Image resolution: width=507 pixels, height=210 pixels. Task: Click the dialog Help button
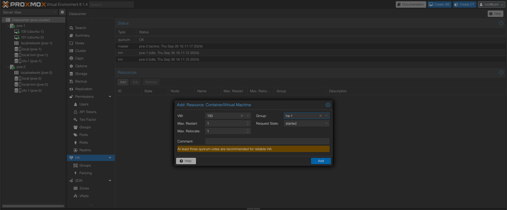click(186, 161)
